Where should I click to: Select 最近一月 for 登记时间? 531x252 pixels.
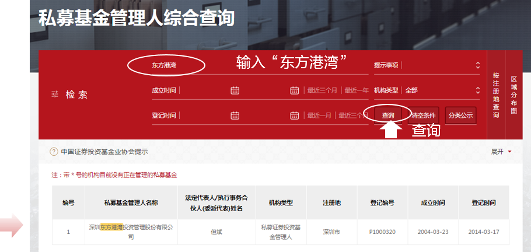point(319,116)
